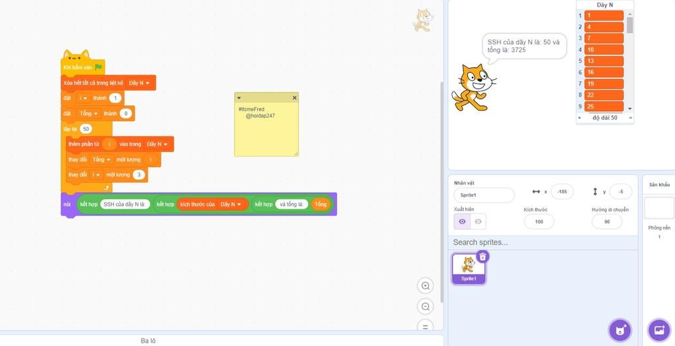Image resolution: width=675 pixels, height=346 pixels.
Task: Click the Dãy N list scrollbar thumb
Action: pos(630,25)
